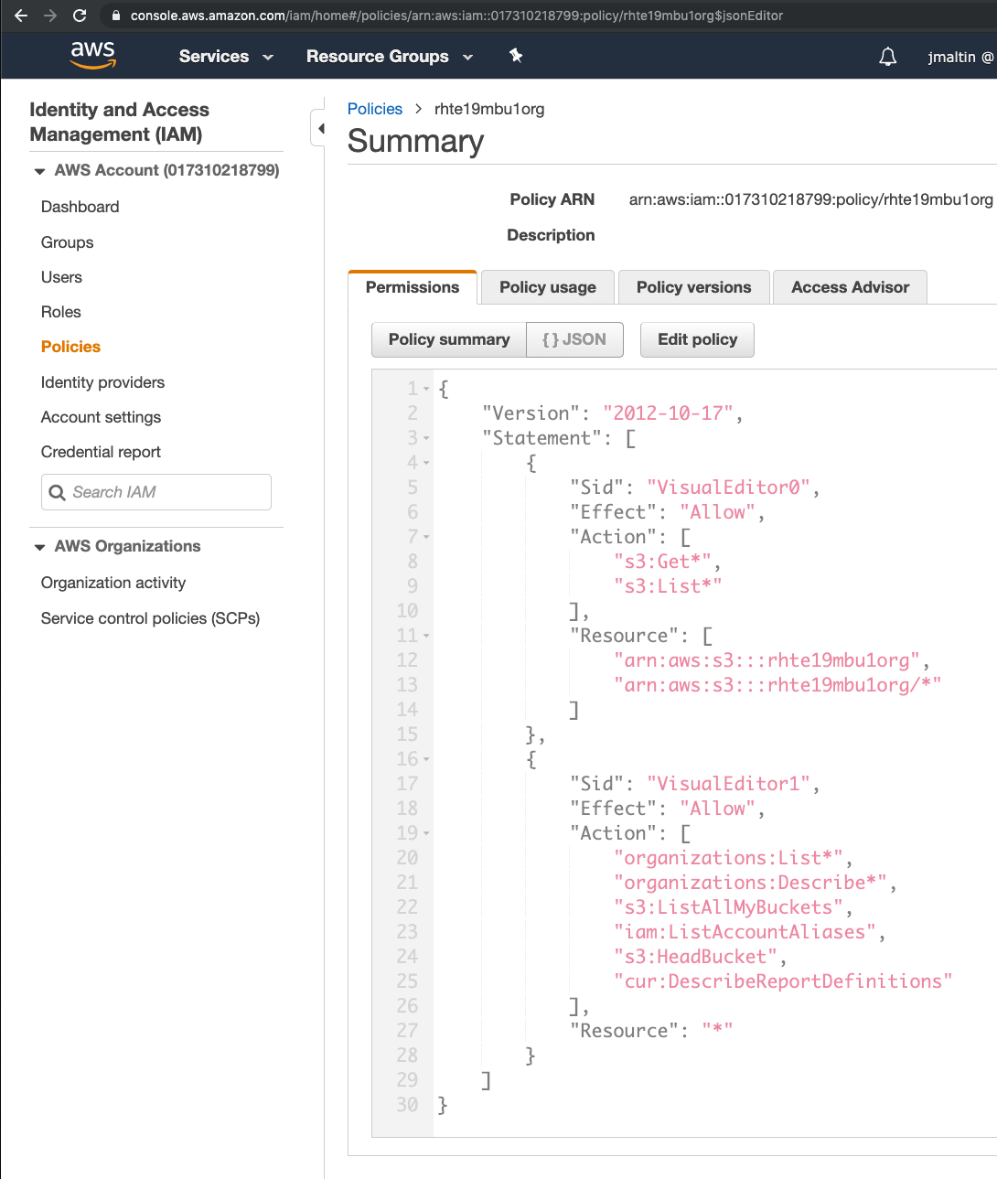Click the padlock site info icon
This screenshot has width=997, height=1179.
coord(115,16)
